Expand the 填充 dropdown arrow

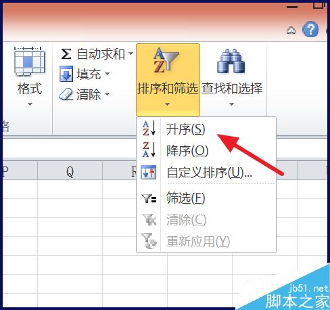point(108,73)
